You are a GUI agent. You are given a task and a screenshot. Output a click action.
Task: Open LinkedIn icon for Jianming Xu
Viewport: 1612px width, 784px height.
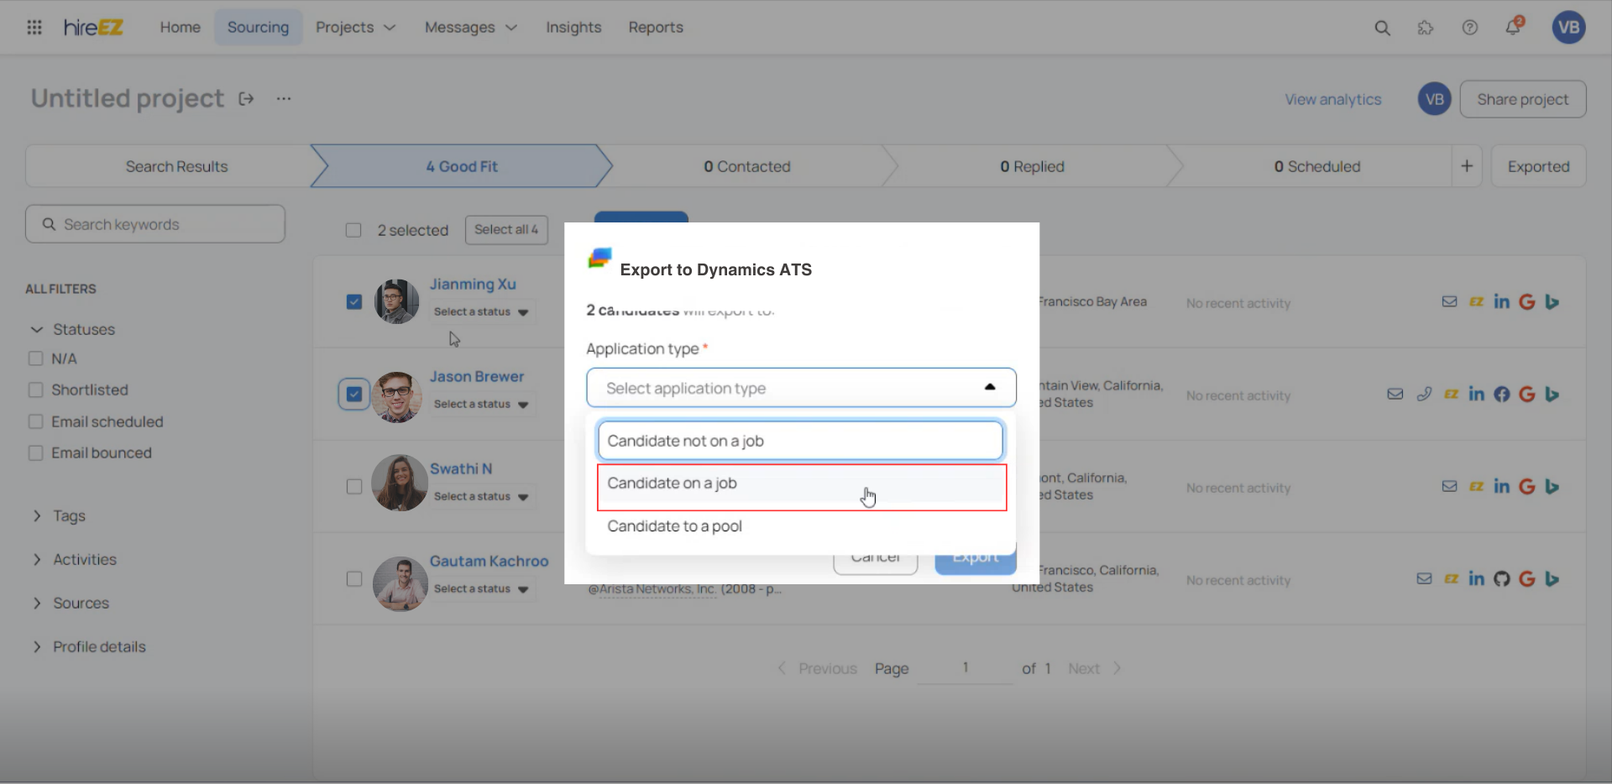pos(1501,301)
